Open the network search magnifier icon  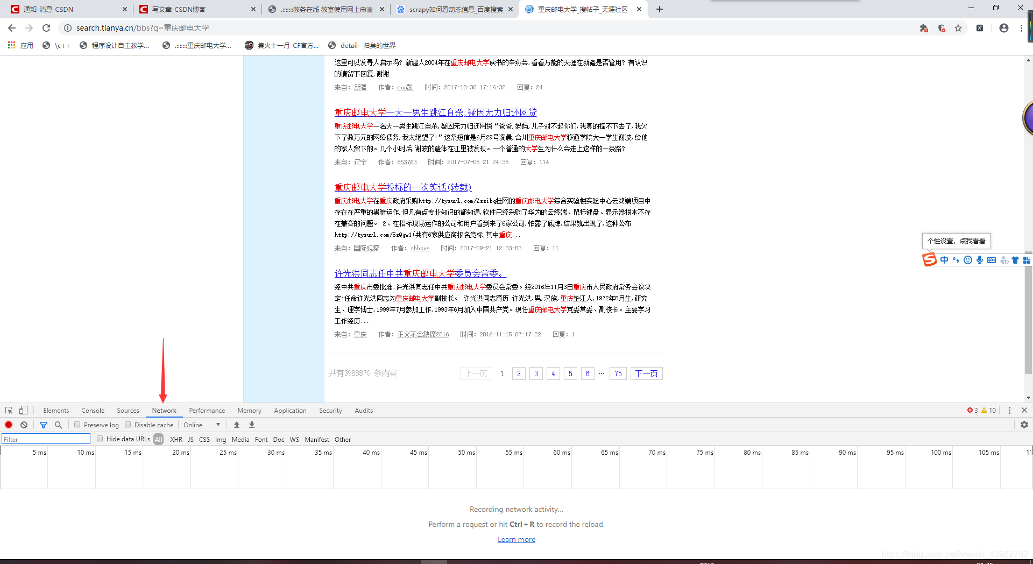[58, 425]
